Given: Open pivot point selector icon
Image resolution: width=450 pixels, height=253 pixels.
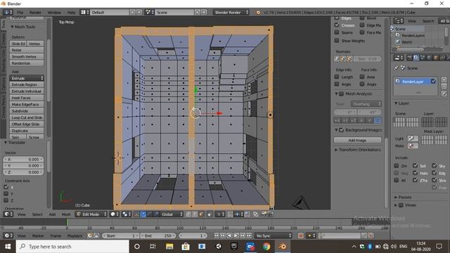Looking at the screenshot, I should click(126, 214).
